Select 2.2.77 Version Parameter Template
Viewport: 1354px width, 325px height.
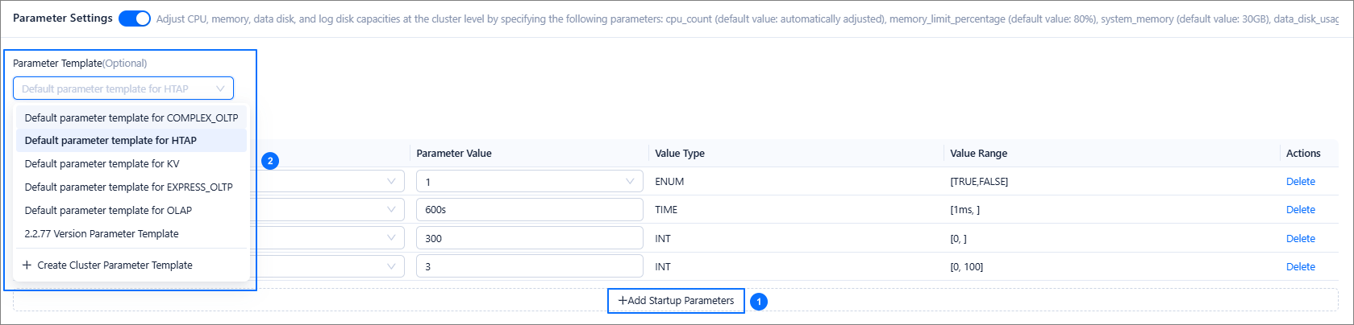coord(102,233)
